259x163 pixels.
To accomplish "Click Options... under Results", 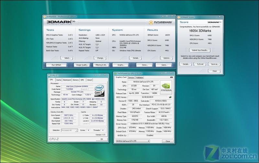I will tap(167, 58).
